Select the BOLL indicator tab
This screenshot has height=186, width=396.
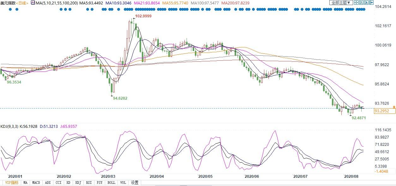point(111,183)
